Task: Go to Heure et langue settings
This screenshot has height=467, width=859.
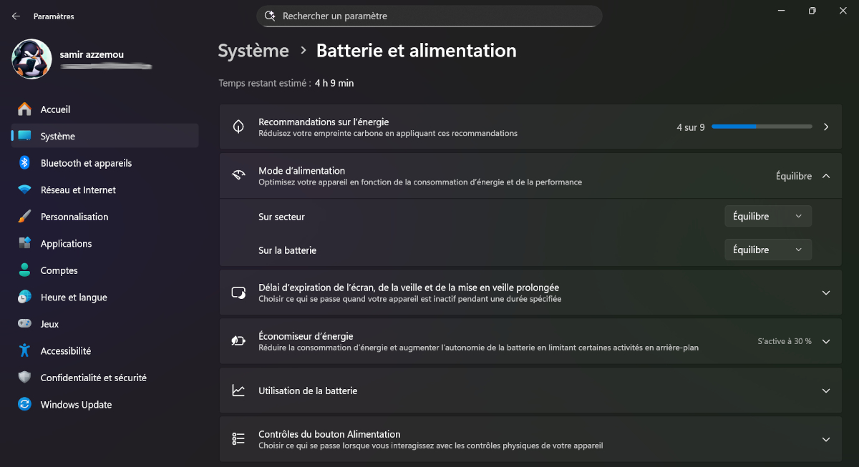Action: [x=73, y=298]
